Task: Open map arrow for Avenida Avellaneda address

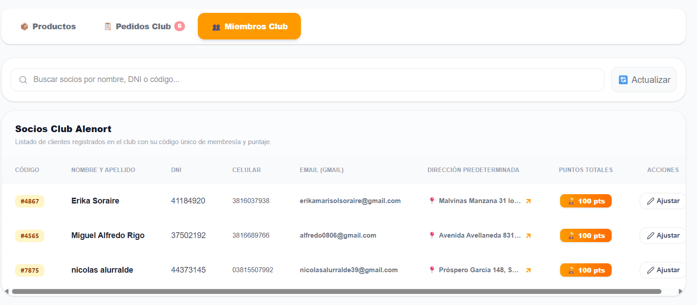Action: coord(528,235)
